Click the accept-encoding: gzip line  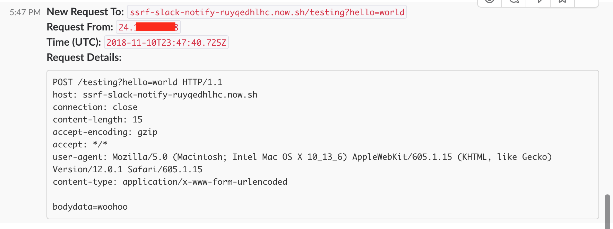pos(105,132)
